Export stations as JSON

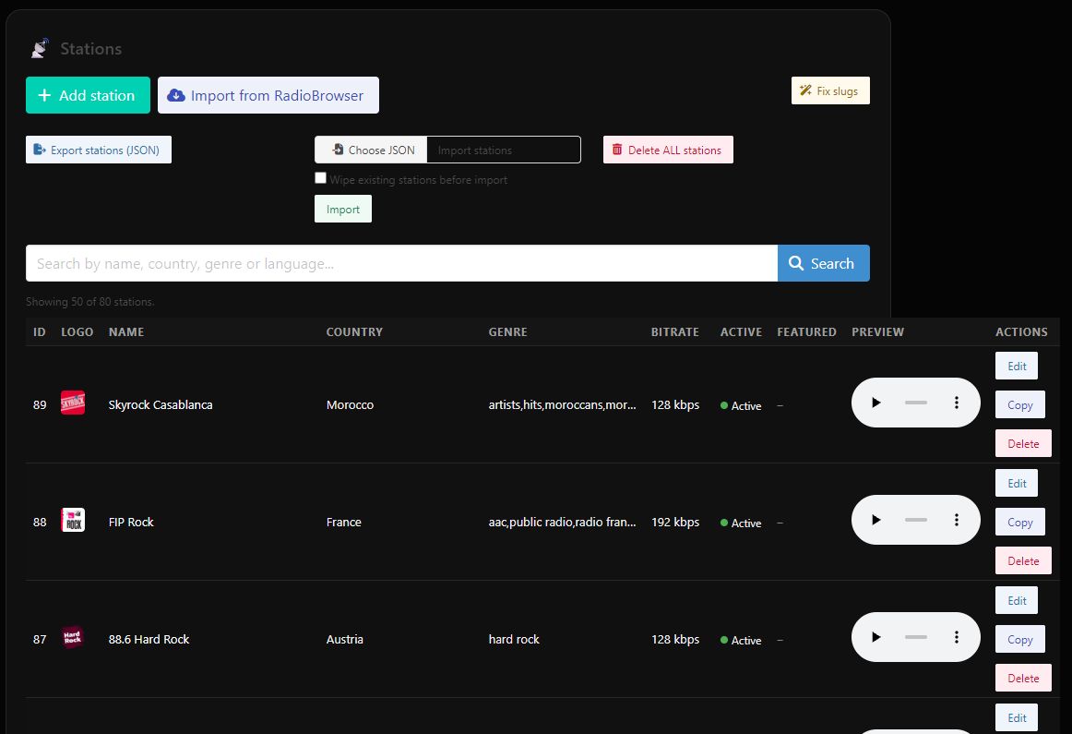tap(99, 150)
